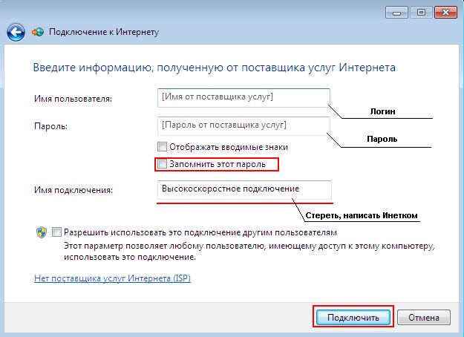Screen dimensions: 464x337
Task: Click the UAC shield icon
Action: point(42,232)
